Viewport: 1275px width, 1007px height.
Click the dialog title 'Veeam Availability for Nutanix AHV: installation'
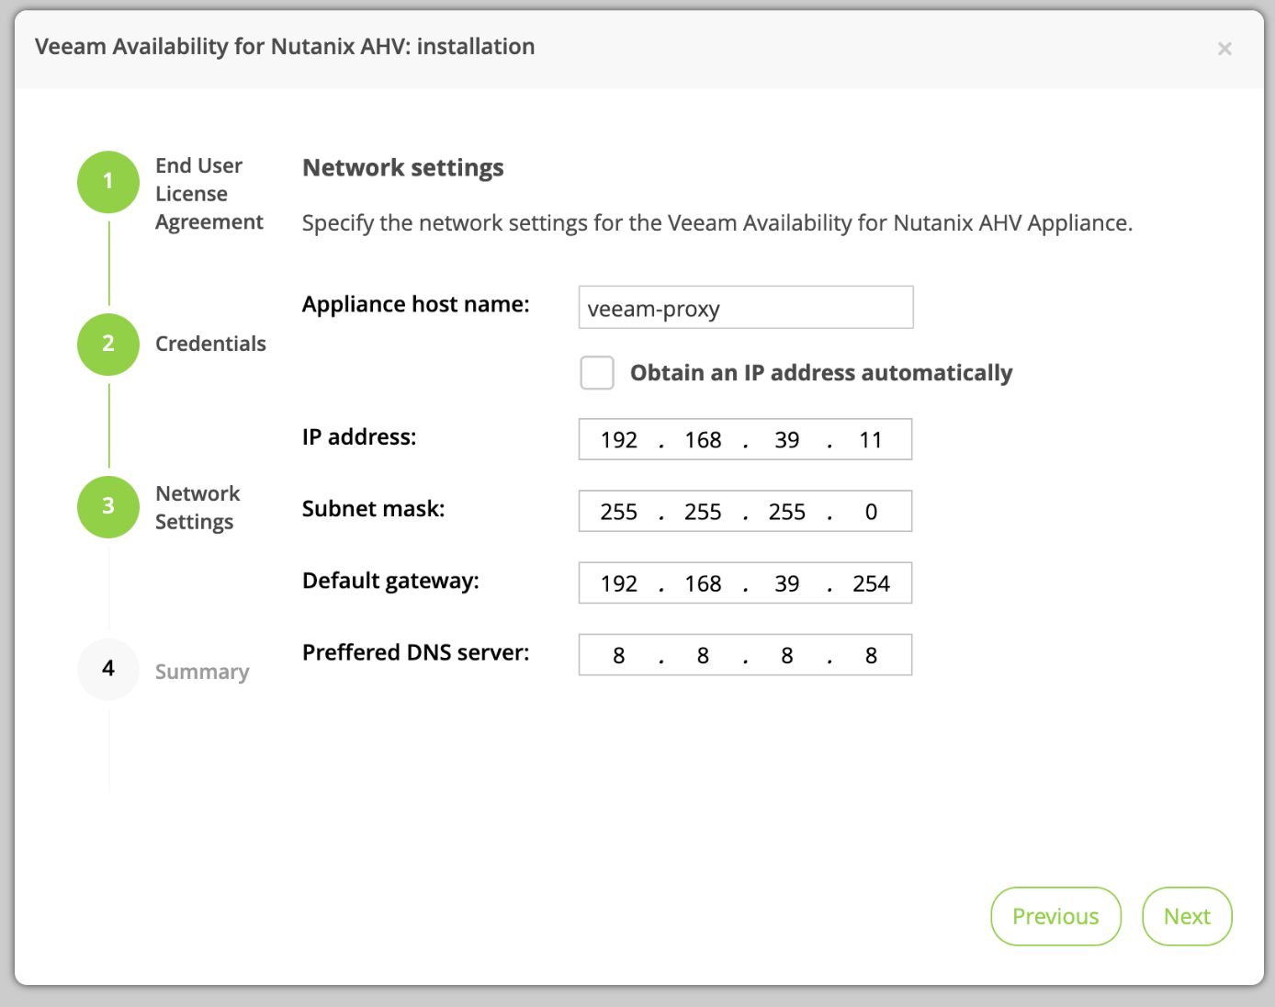point(285,47)
